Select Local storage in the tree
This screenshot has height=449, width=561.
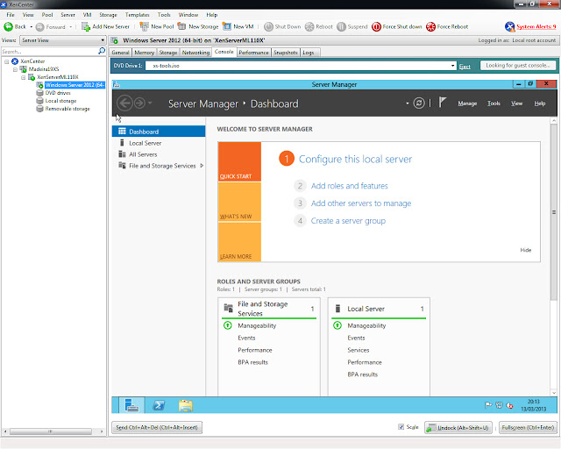[x=60, y=101]
